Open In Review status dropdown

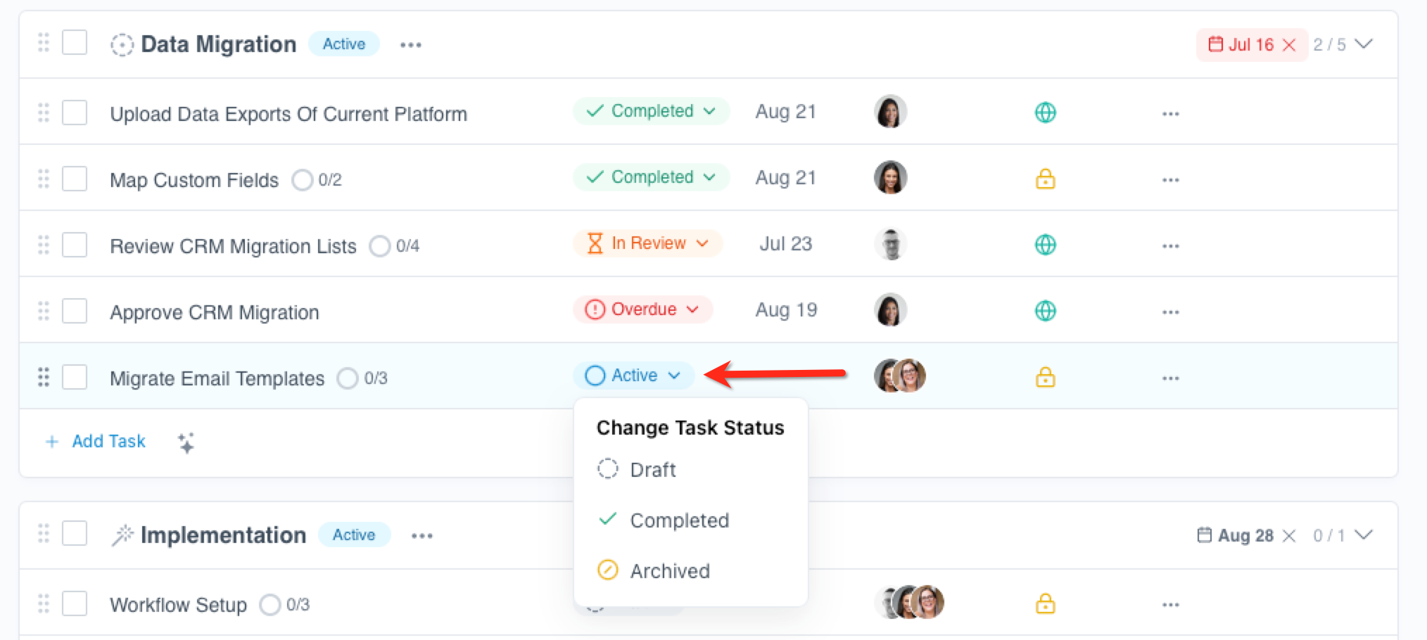pyautogui.click(x=647, y=243)
